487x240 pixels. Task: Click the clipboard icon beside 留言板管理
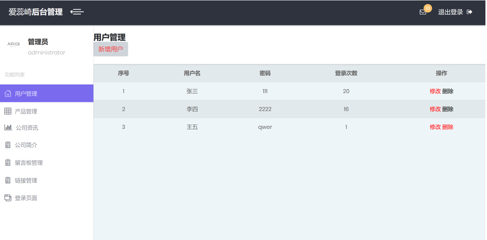(7, 163)
